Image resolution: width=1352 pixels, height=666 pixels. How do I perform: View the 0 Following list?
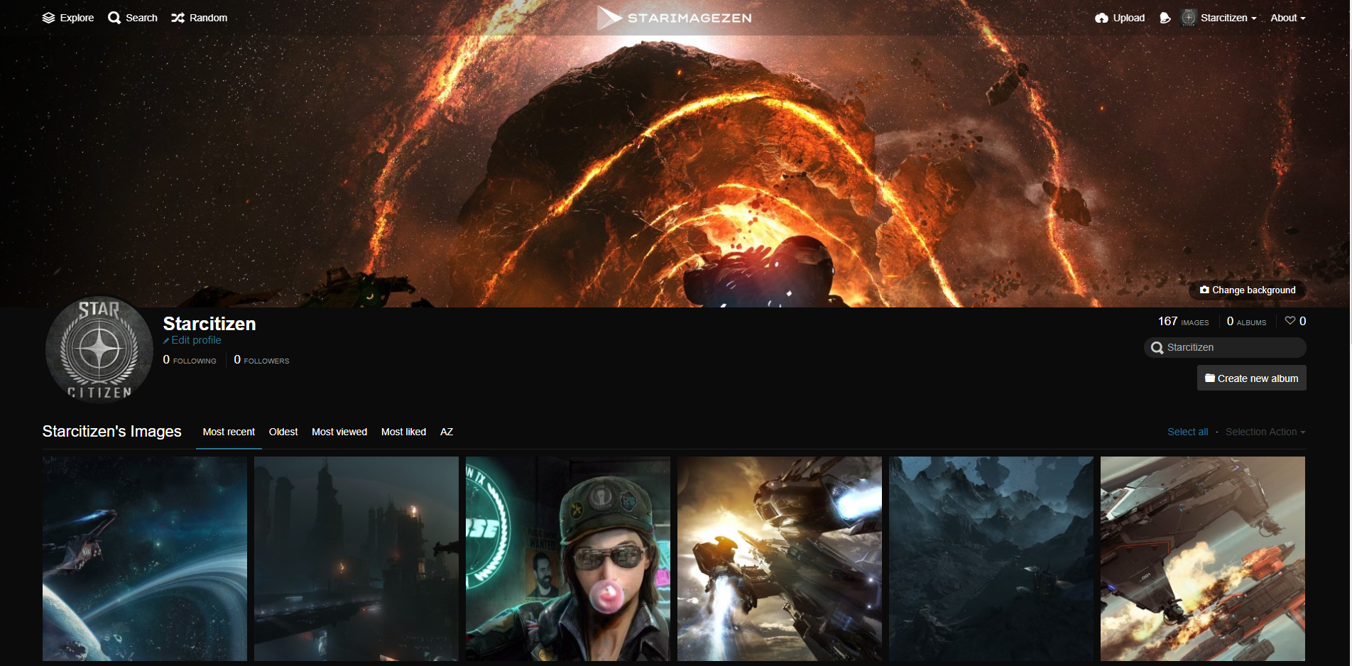[190, 360]
